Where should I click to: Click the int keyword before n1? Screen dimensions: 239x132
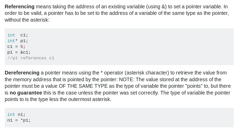11,115
